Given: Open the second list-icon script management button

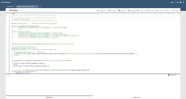Looking at the screenshot, I should tap(112, 10).
